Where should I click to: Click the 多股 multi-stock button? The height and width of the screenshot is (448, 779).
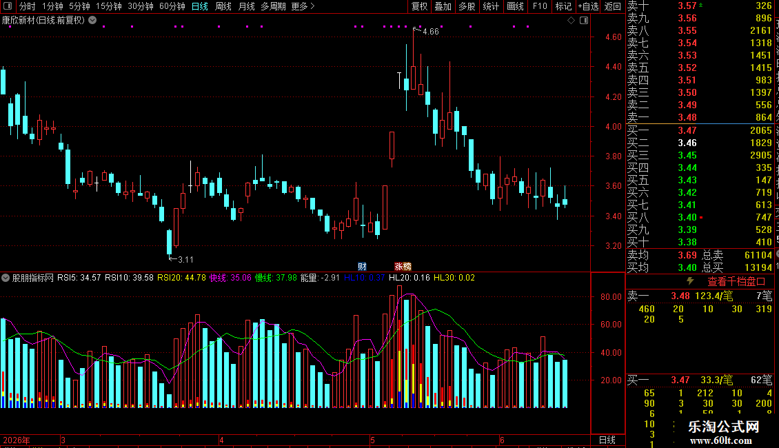467,6
